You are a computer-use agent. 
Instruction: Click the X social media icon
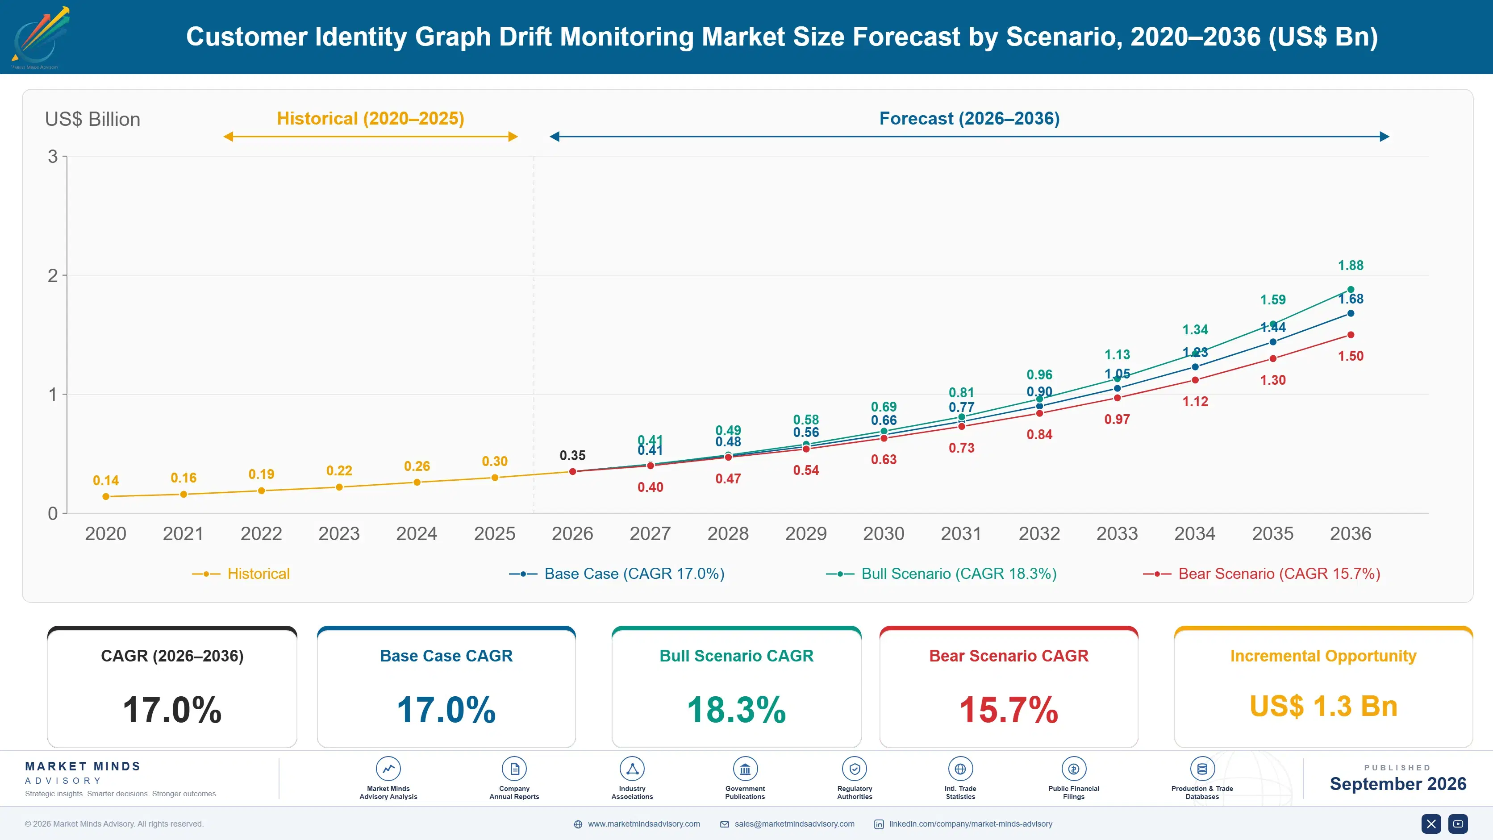1431,824
